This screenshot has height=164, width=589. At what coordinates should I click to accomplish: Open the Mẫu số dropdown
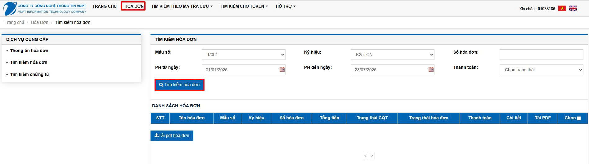pos(244,55)
